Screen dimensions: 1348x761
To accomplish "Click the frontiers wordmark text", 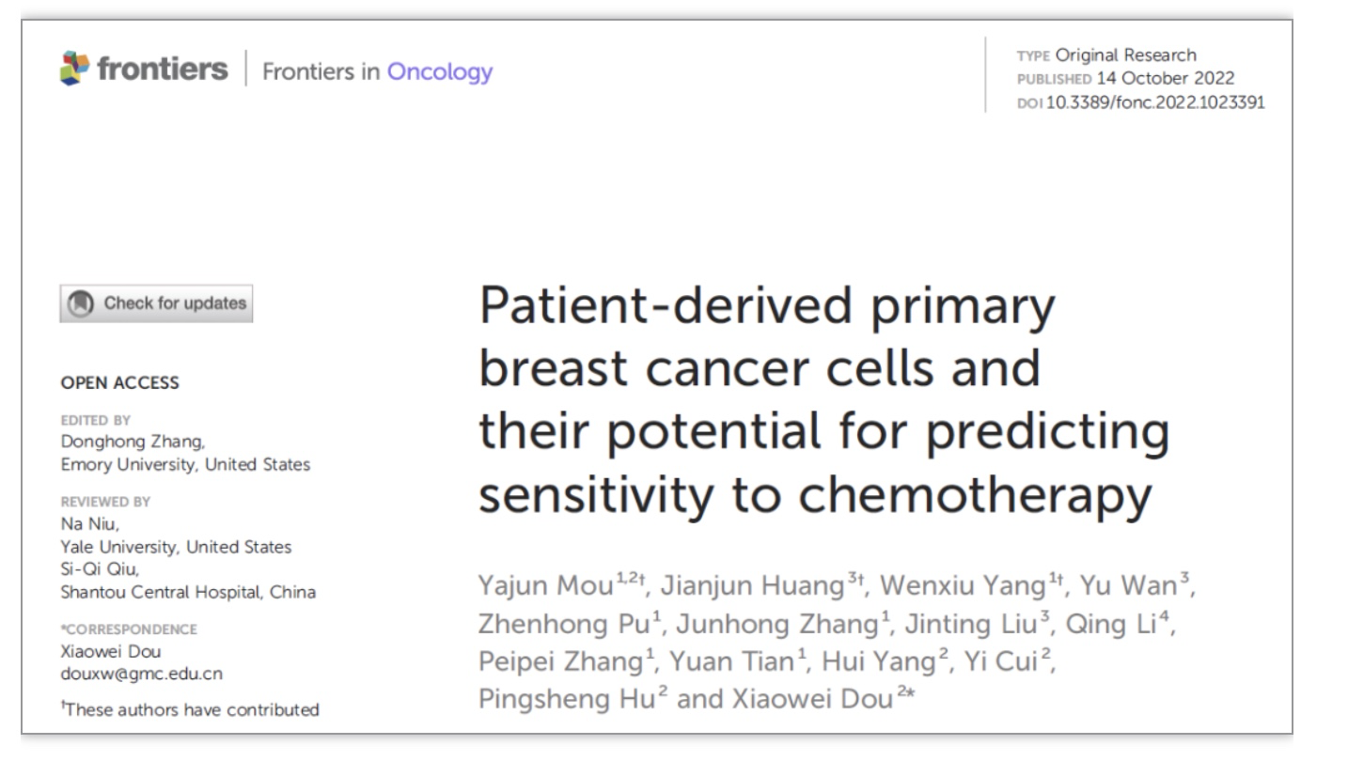I will tap(161, 70).
